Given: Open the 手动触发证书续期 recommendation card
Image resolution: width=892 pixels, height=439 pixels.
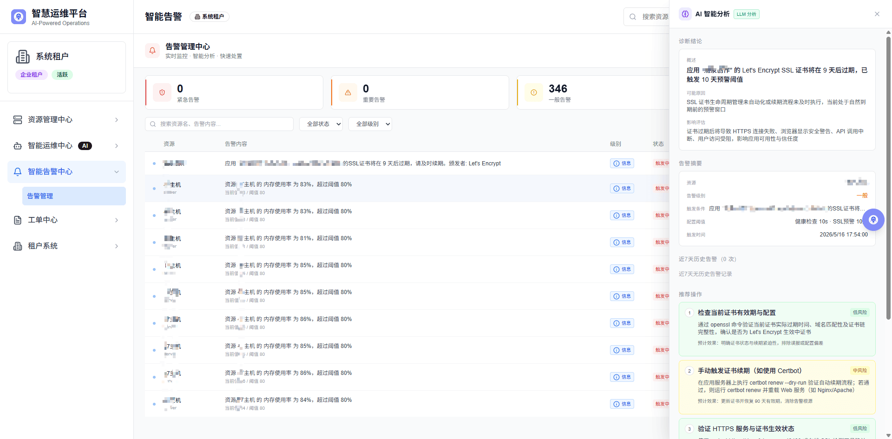Looking at the screenshot, I should [x=777, y=387].
